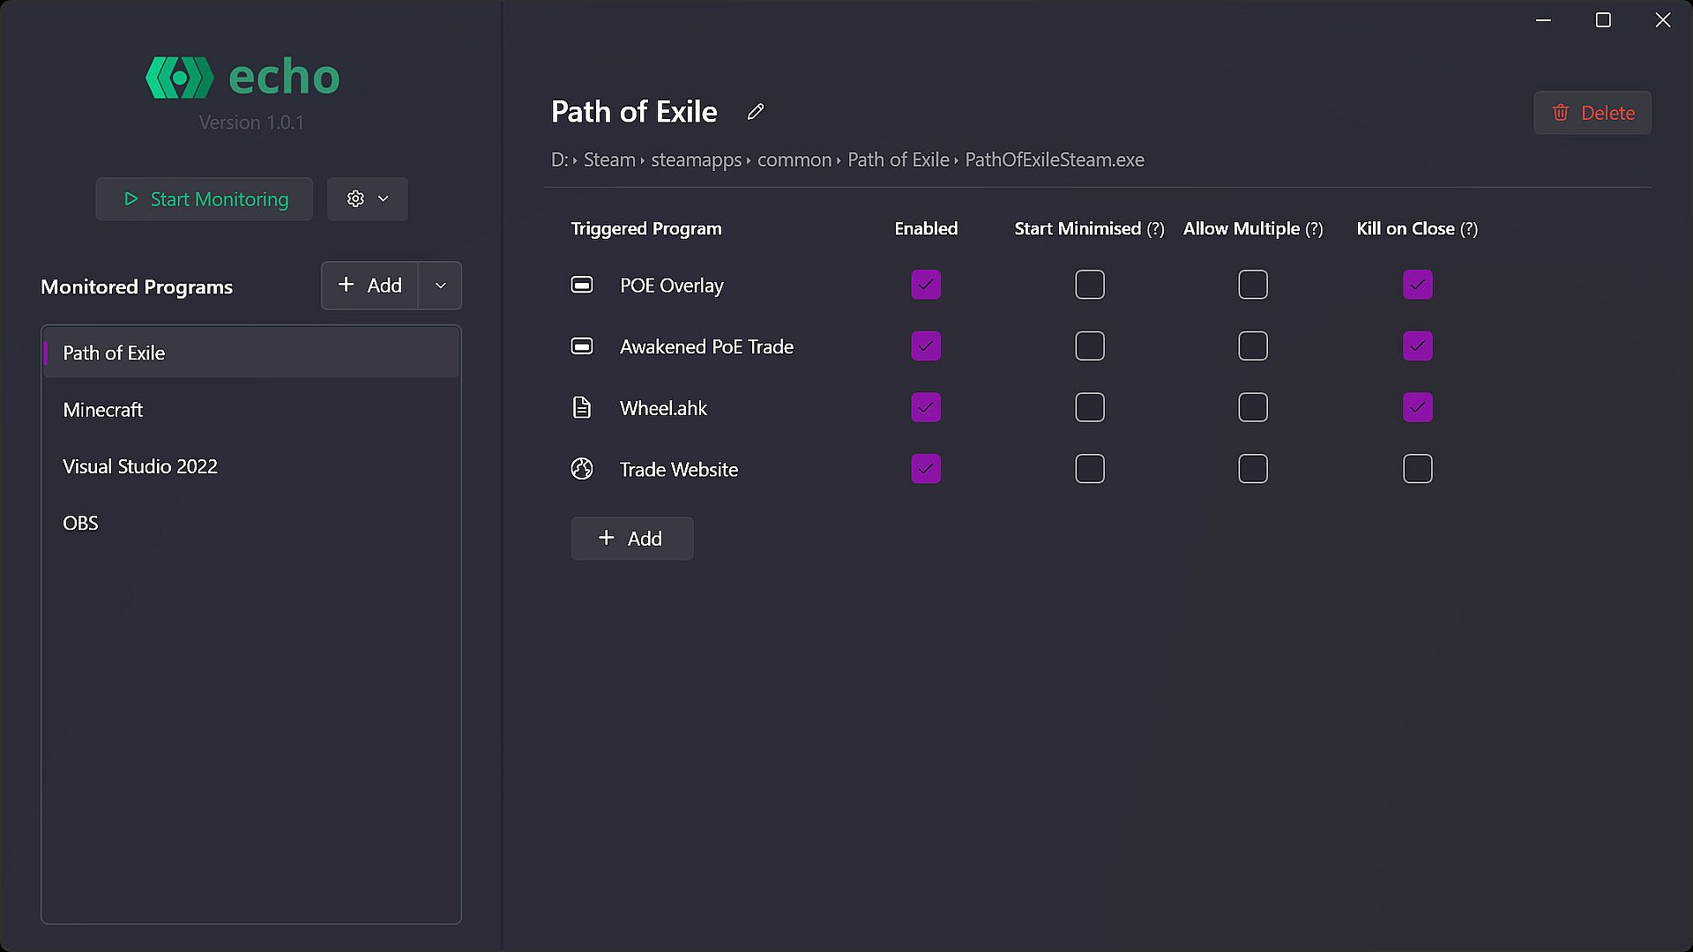Enable Kill on Close for Trade Website
Screen dimensions: 1693x952
1417,469
